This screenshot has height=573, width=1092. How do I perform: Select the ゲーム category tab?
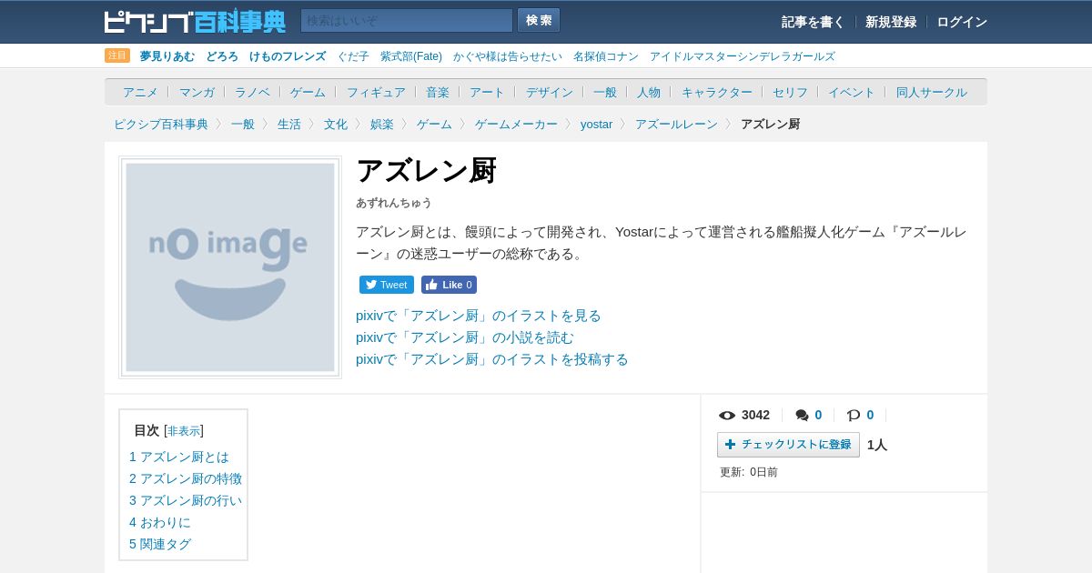[x=308, y=92]
